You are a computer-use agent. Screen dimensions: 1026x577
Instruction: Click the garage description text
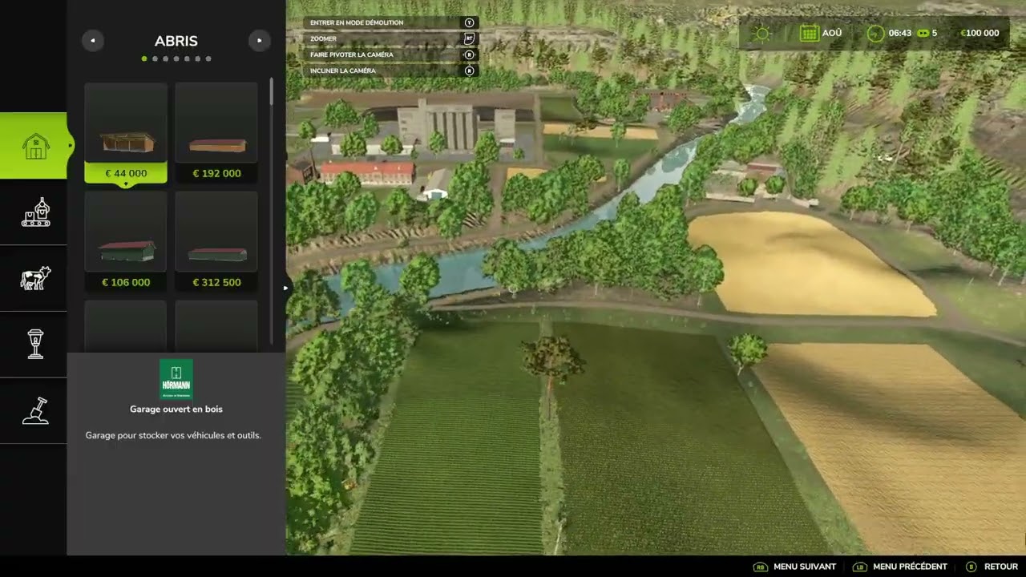(173, 435)
